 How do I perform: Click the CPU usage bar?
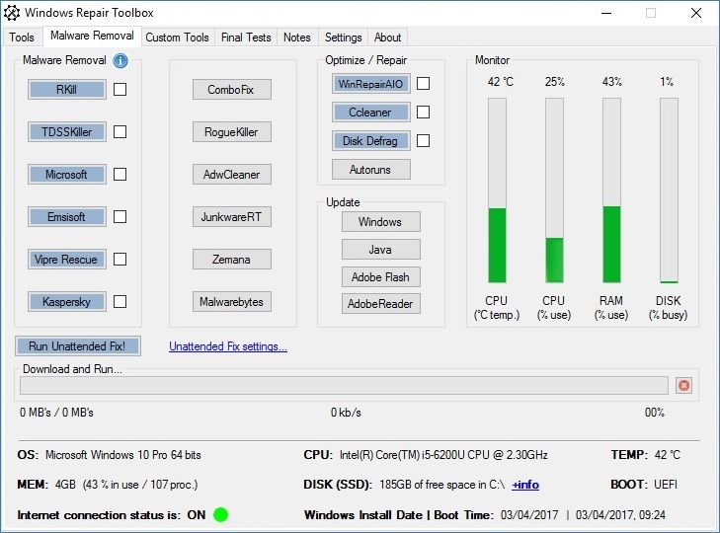[554, 190]
